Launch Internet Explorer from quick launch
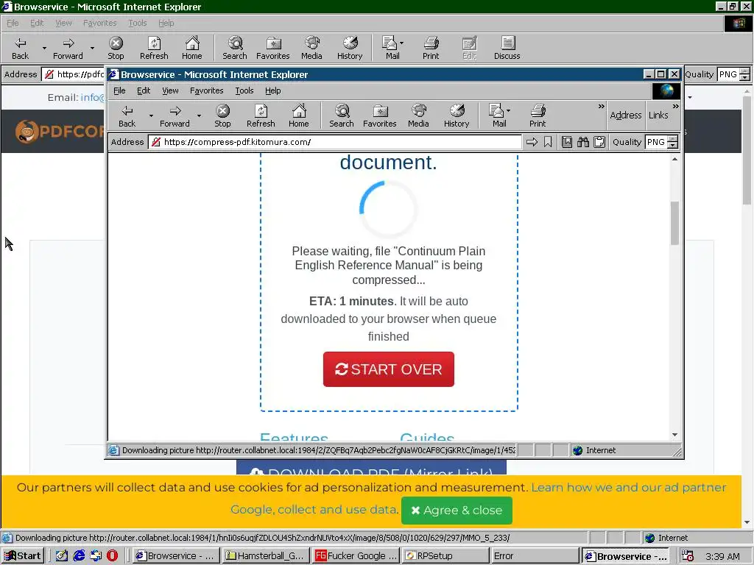The width and height of the screenshot is (754, 565). (79, 555)
